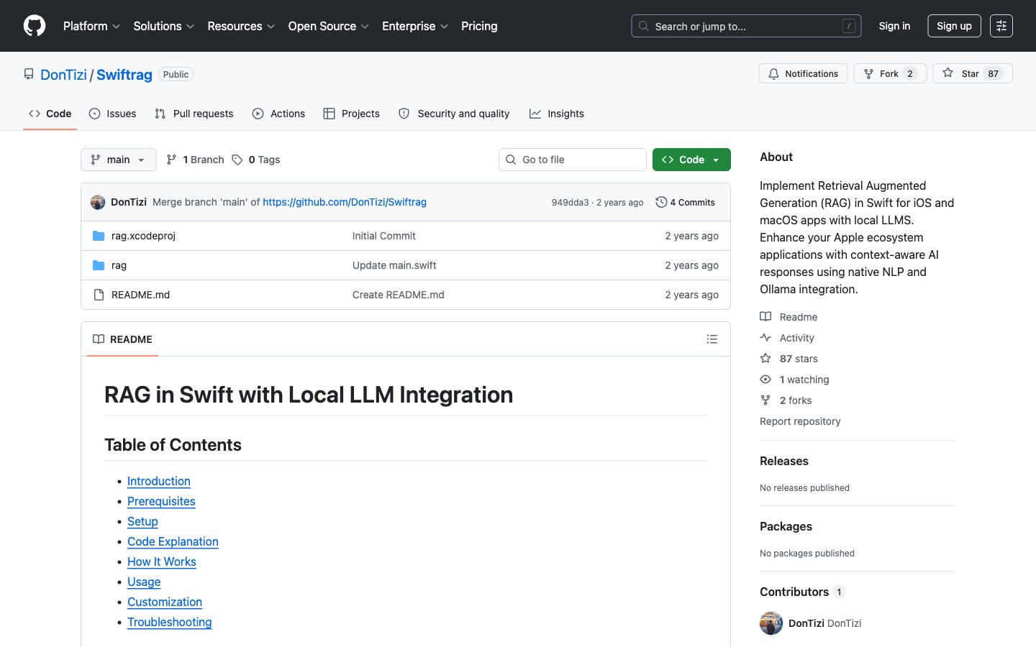Open the Packages heading link
Screen dimensions: 1036x647
[786, 526]
